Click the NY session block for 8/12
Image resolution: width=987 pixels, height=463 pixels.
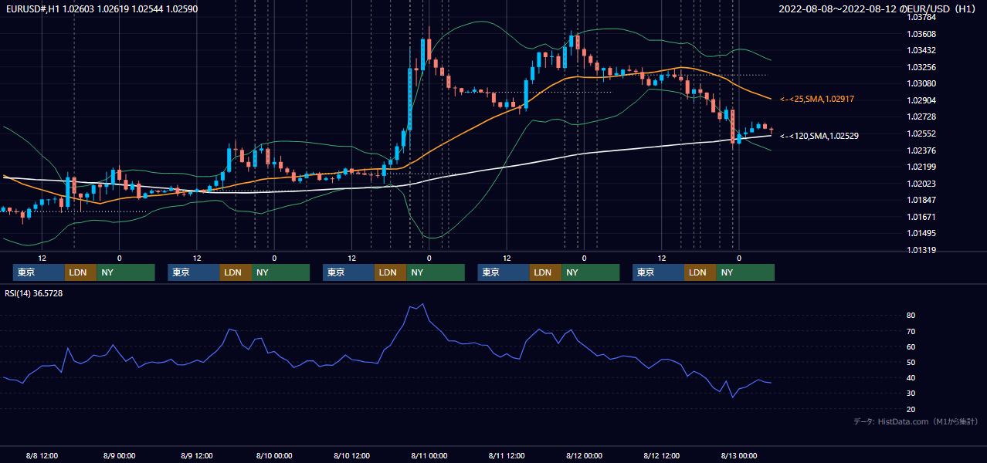pos(745,272)
